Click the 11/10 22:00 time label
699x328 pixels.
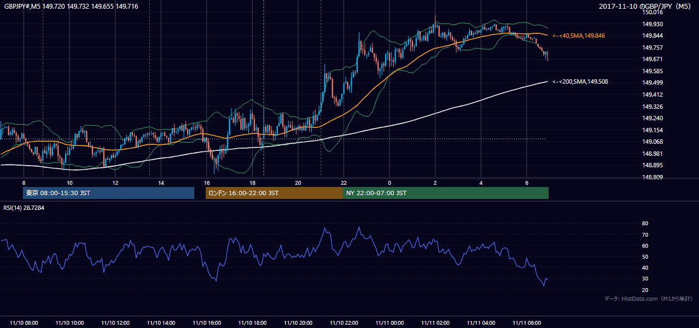[x=343, y=323]
